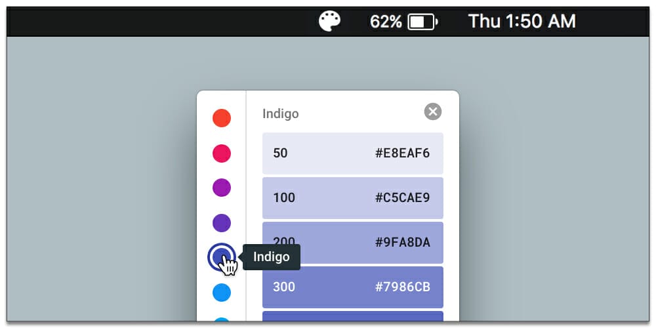Click the 62% battery percentage text

[x=386, y=22]
